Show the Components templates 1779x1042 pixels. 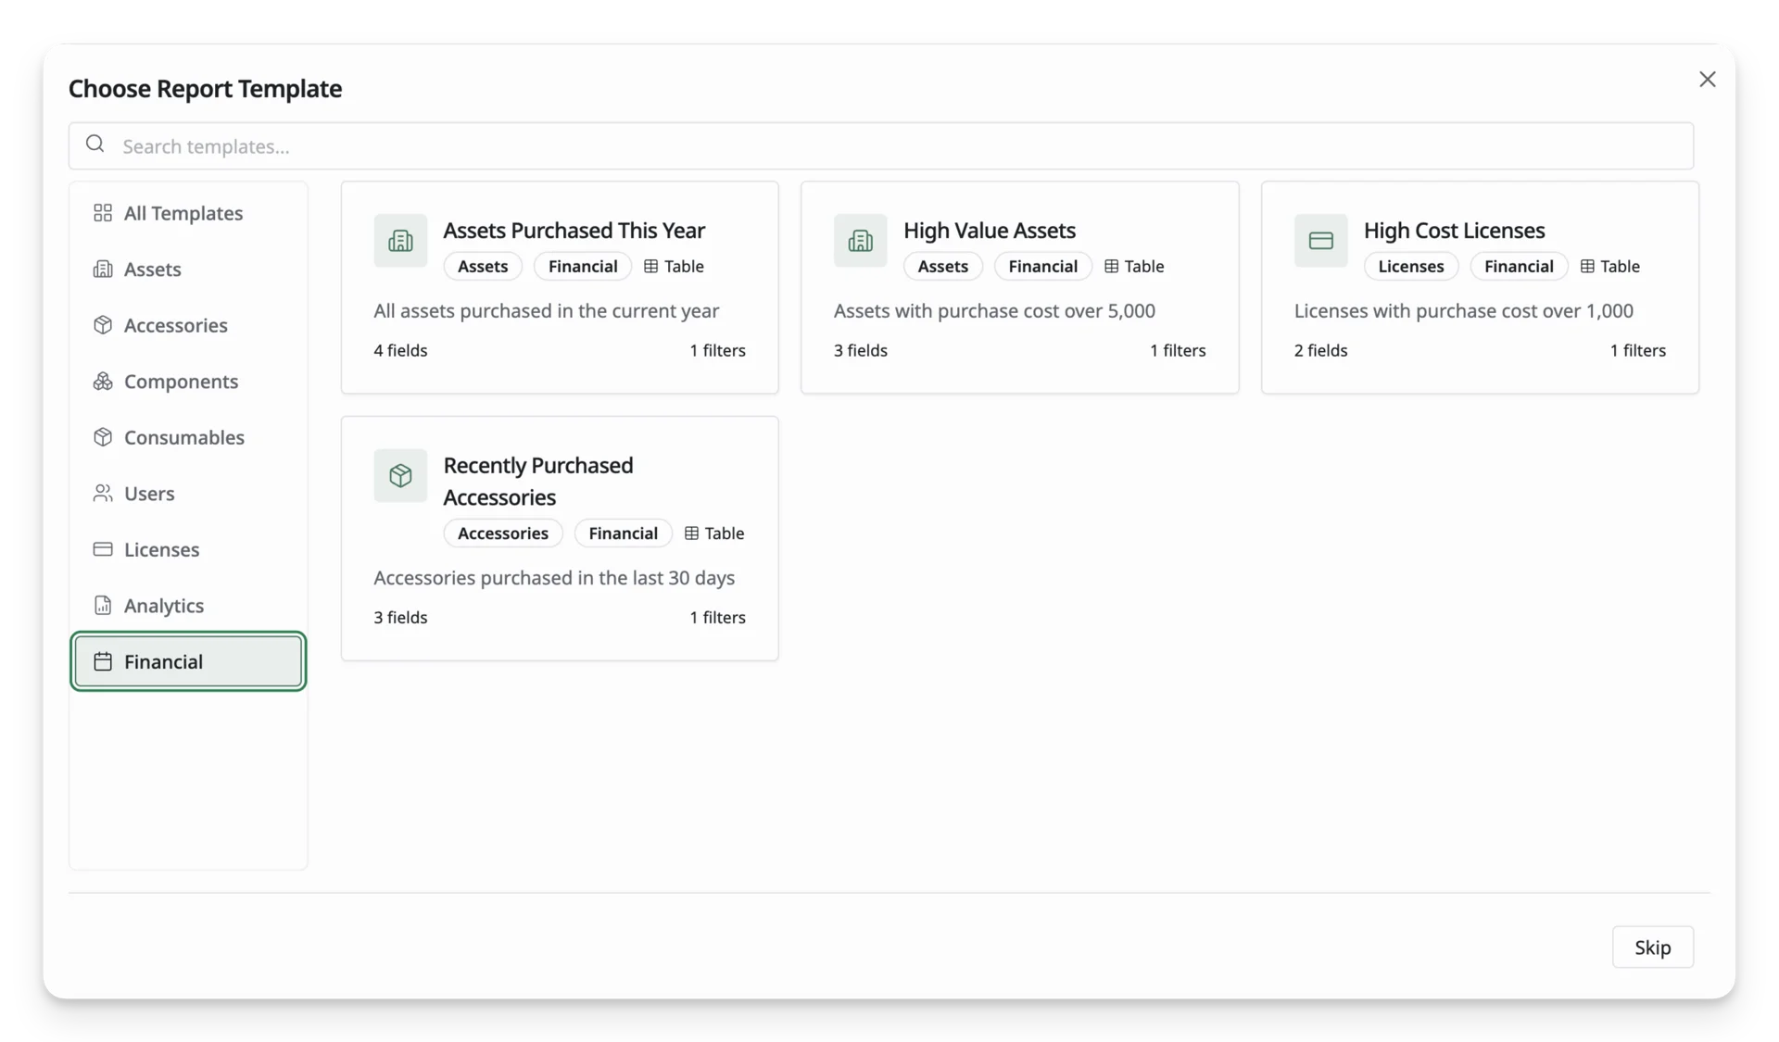(x=188, y=381)
